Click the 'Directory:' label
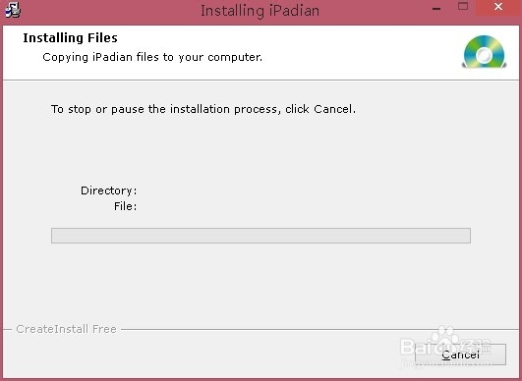522x381 pixels. point(109,190)
